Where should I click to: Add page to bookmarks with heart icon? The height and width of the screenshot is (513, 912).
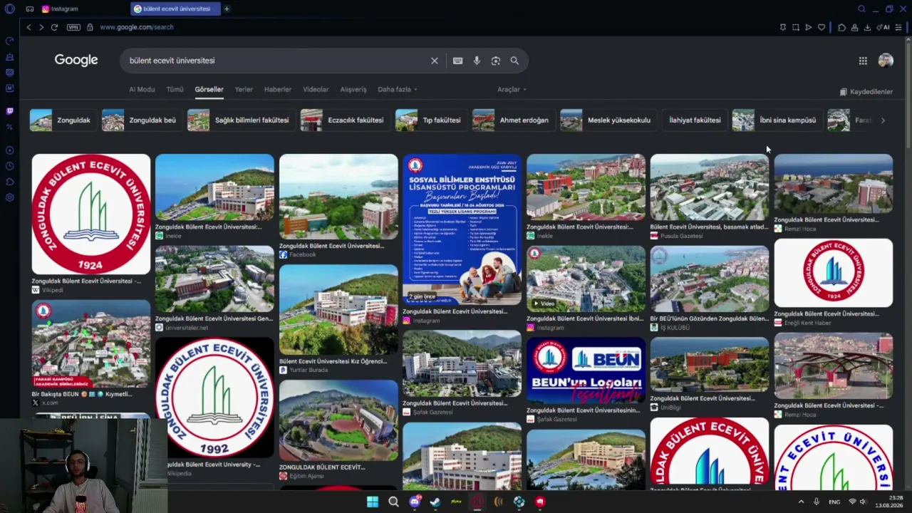(822, 27)
